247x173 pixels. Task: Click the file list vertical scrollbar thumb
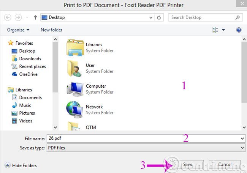[244, 72]
